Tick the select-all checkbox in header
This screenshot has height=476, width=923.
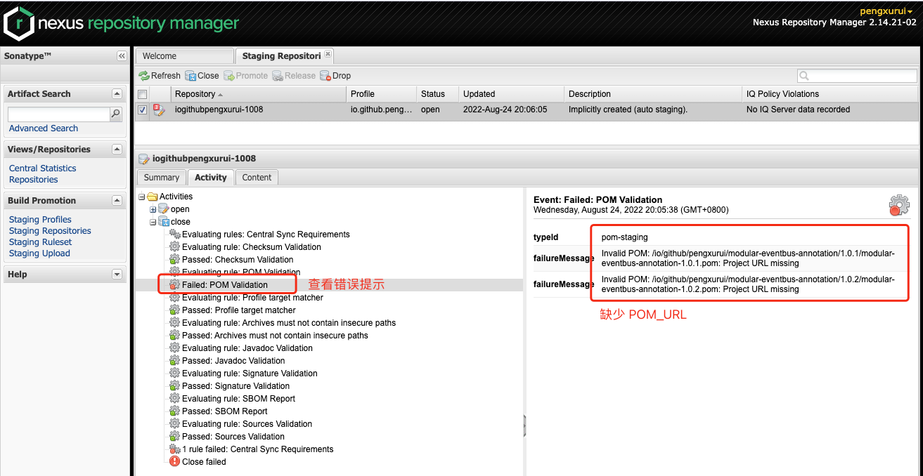pos(143,94)
